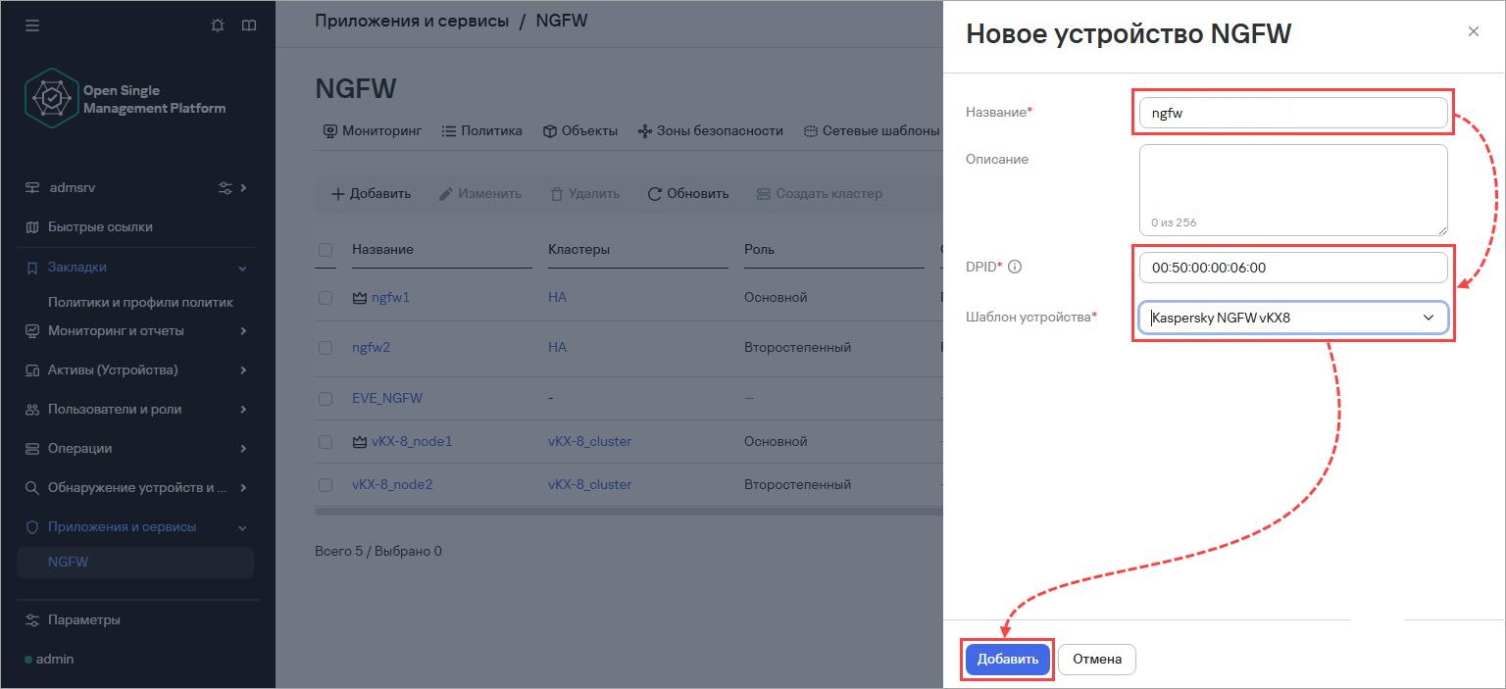Collapse Приложения и сервисы section
The width and height of the screenshot is (1506, 689).
tap(243, 527)
